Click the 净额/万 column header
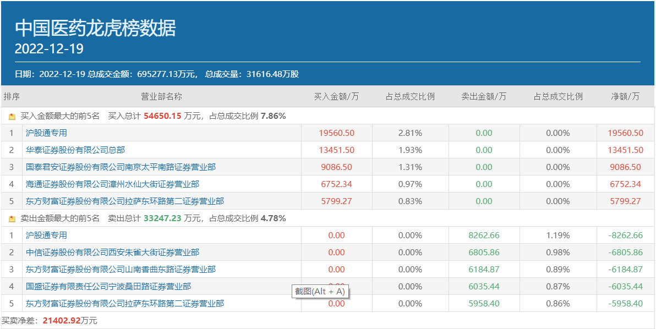The image size is (656, 329). click(x=625, y=97)
